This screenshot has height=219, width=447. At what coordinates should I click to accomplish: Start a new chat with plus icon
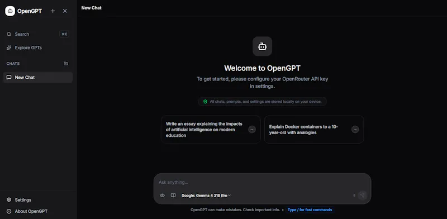[53, 11]
